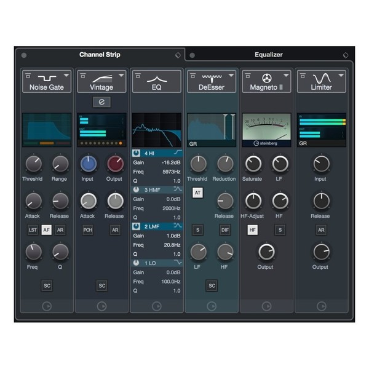Select the 1 LO band filter type icon

(x=178, y=262)
